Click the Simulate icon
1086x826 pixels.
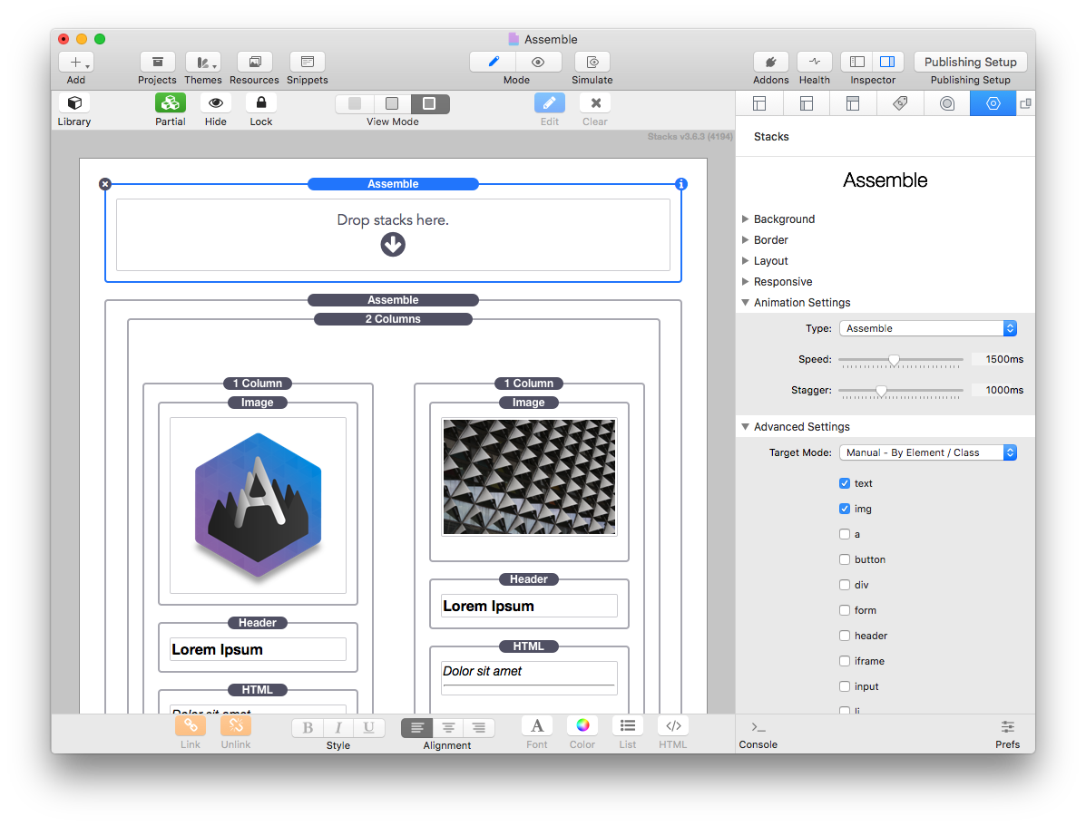(592, 63)
